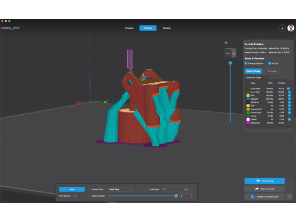Disable the Nozzle checkbox
Viewport: 296px width, 222px height.
click(x=270, y=63)
